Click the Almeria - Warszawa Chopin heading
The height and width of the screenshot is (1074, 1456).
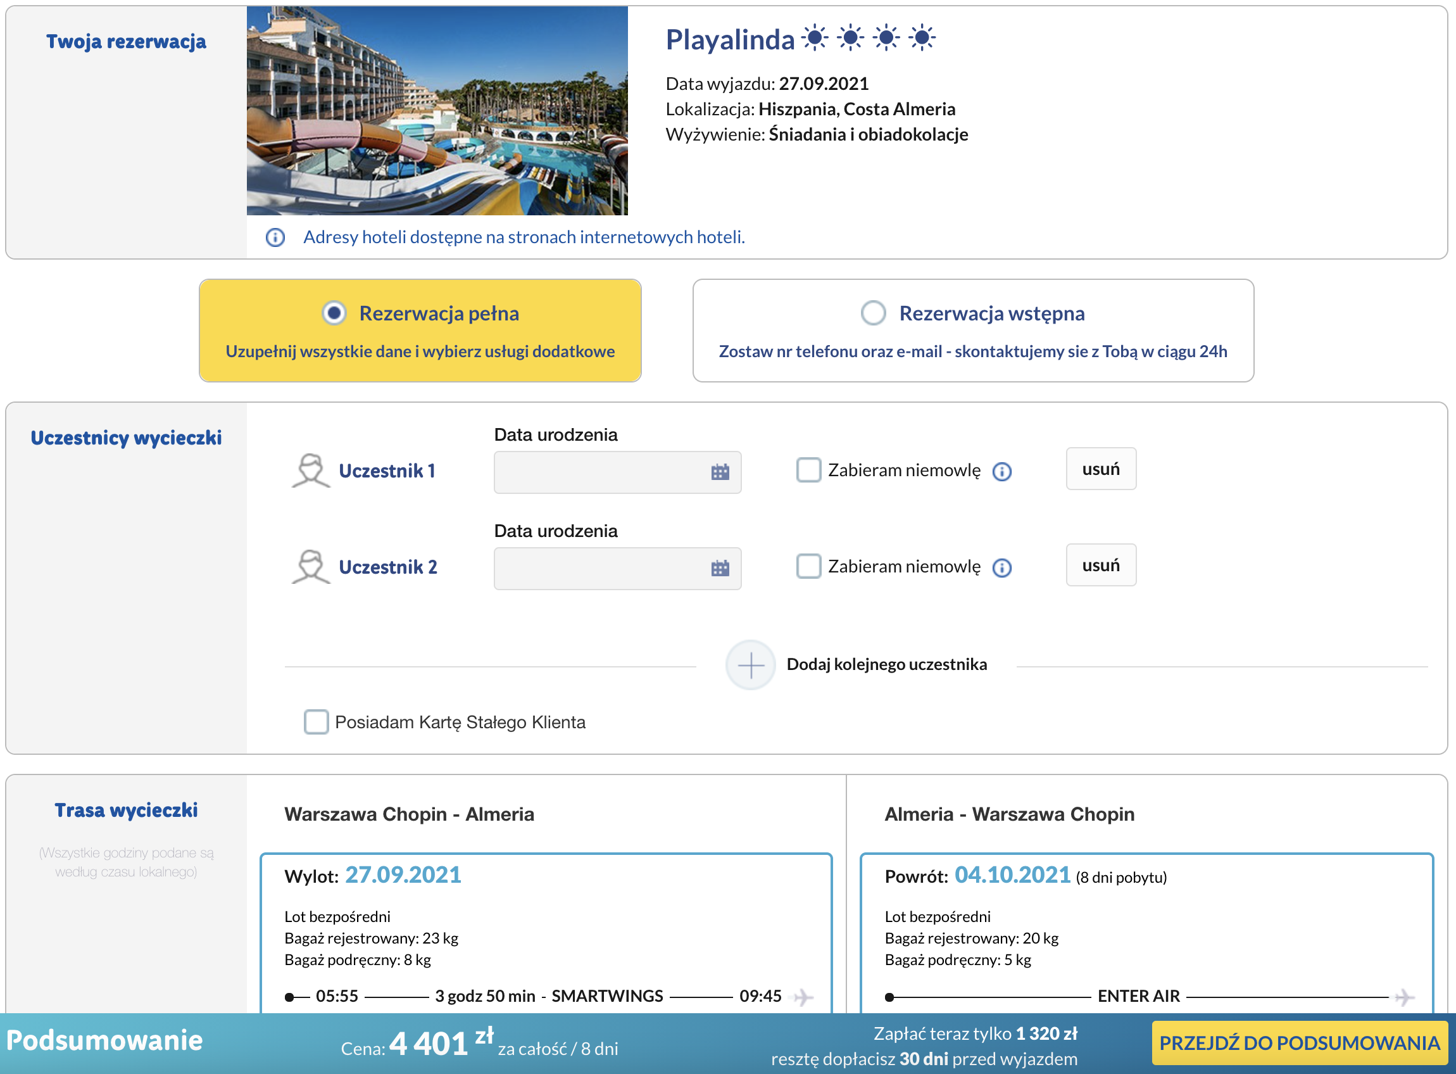click(x=1010, y=814)
